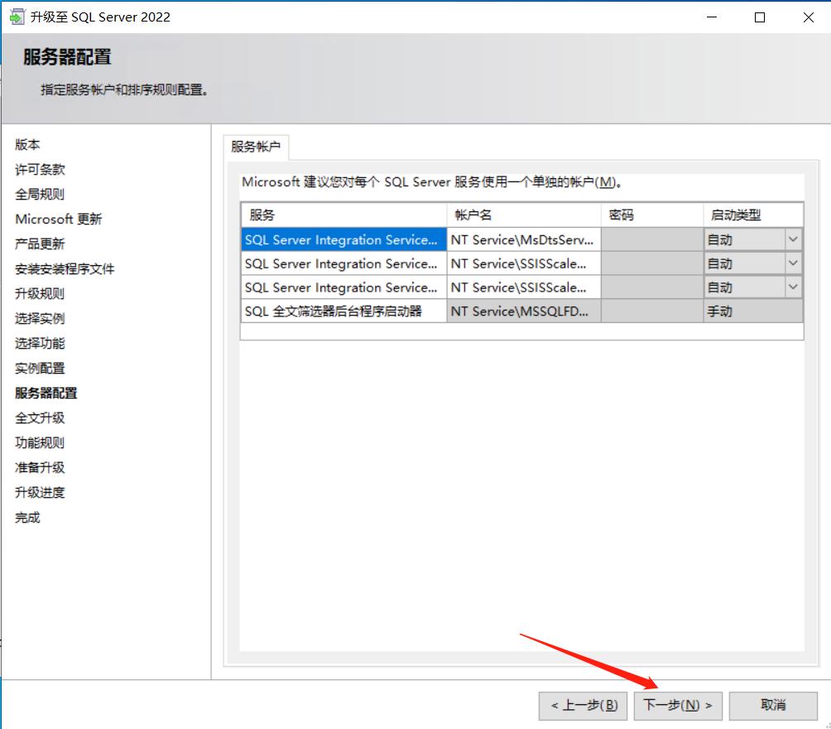Maximize the SQL Server setup window

(760, 17)
